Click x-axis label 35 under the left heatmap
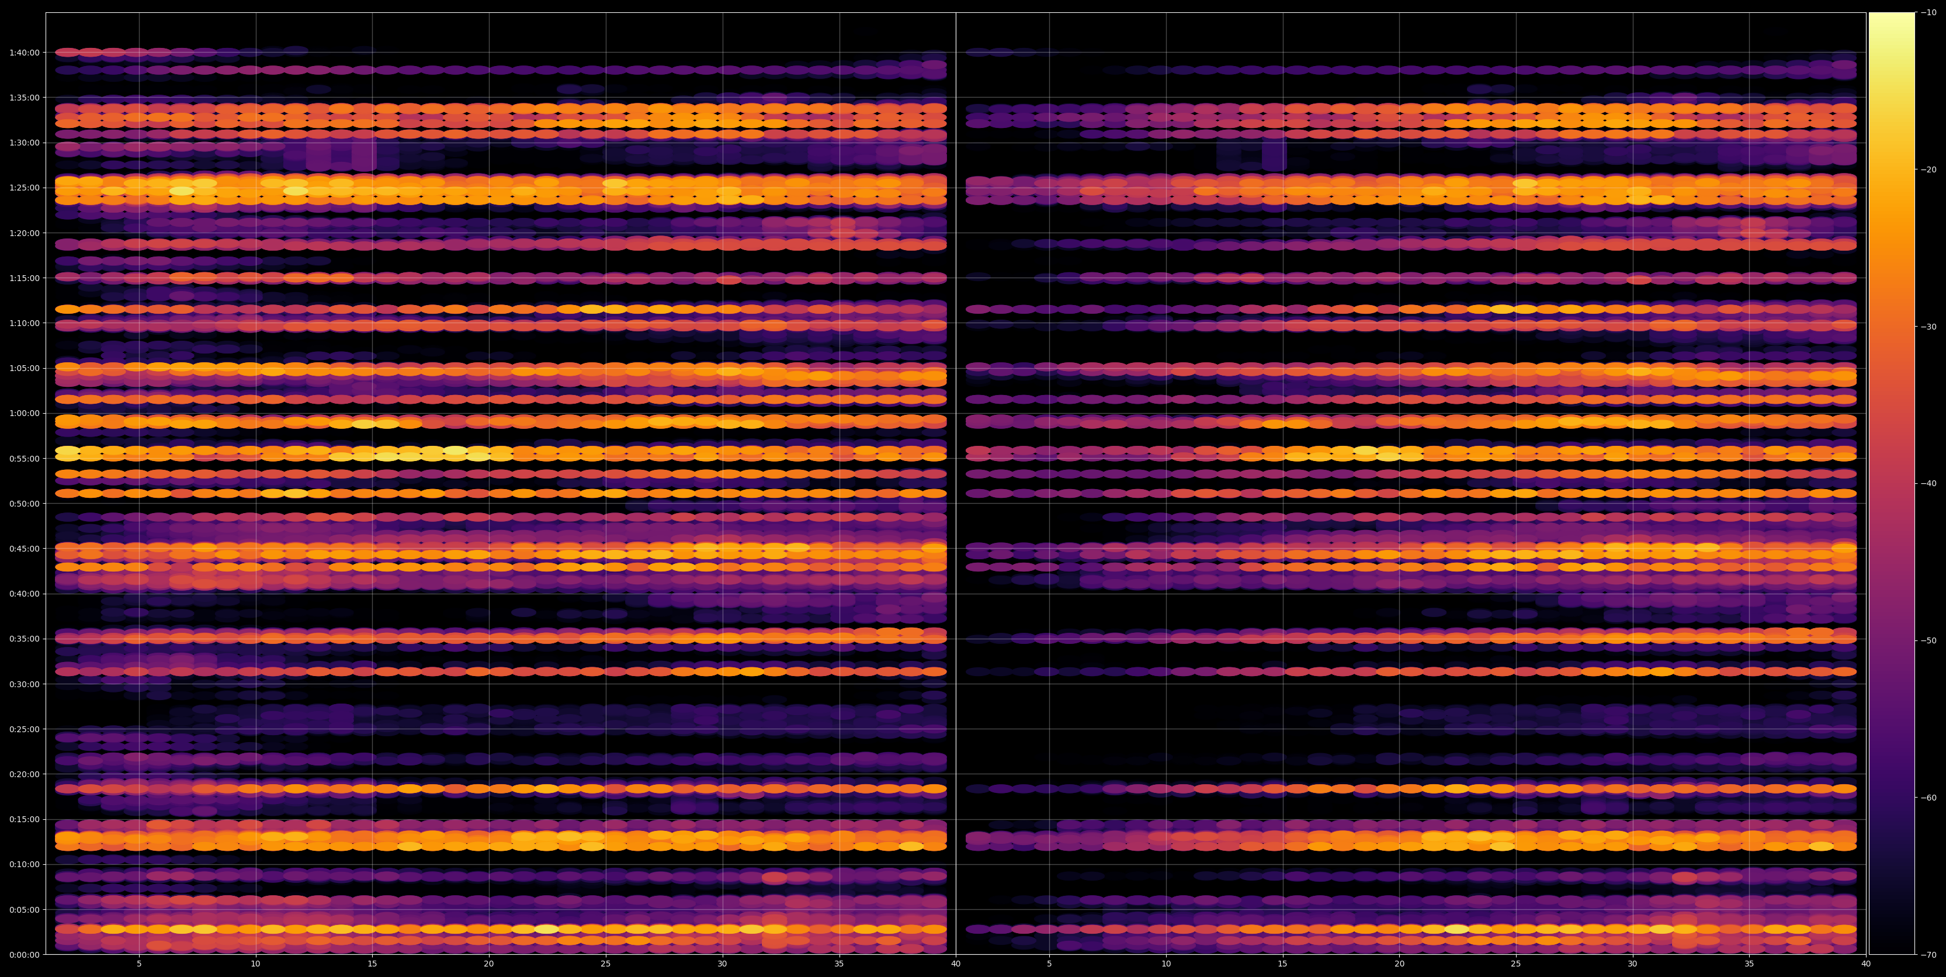The image size is (1946, 977). click(x=840, y=964)
